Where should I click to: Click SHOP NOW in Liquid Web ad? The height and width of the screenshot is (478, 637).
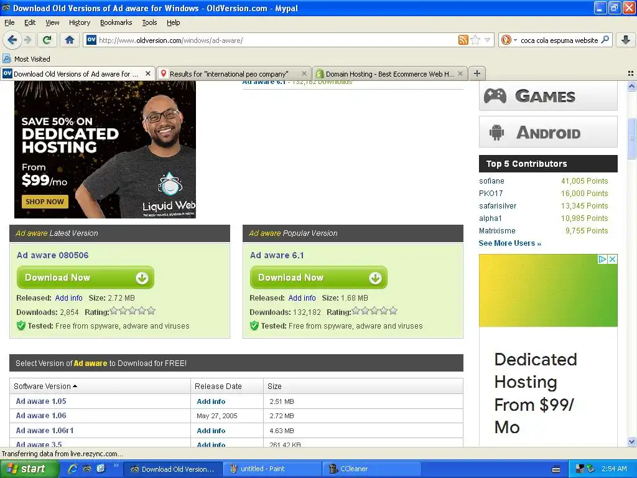click(45, 201)
